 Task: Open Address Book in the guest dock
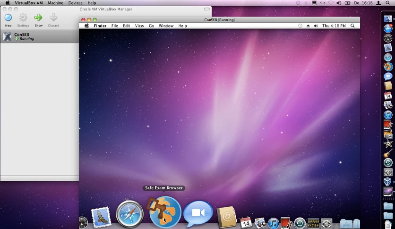coord(227,217)
